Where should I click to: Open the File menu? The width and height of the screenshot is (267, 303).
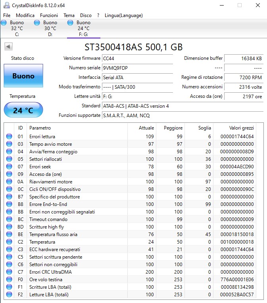coord(7,15)
